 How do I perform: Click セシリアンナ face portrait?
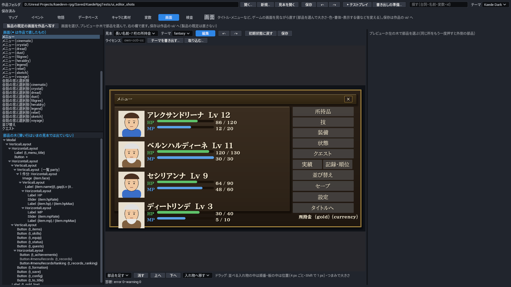tap(131, 185)
